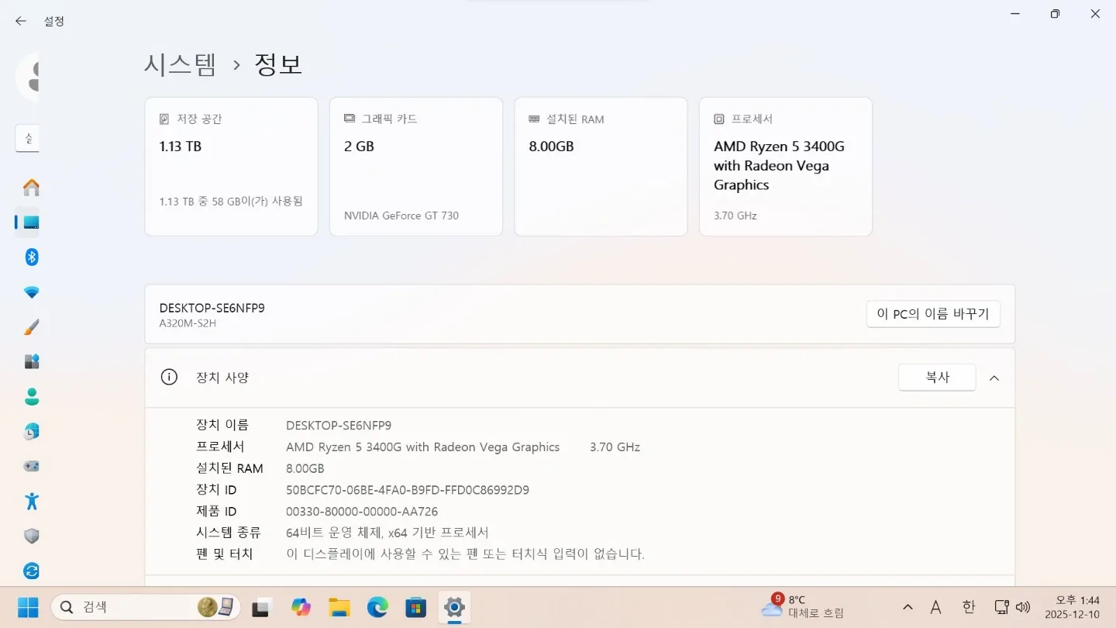Open the Home settings icon in sidebar
The width and height of the screenshot is (1116, 628).
pos(32,188)
